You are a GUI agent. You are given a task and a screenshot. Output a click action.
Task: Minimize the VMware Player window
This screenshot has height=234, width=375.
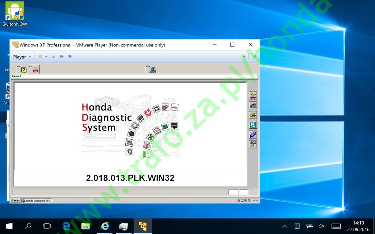pos(215,45)
